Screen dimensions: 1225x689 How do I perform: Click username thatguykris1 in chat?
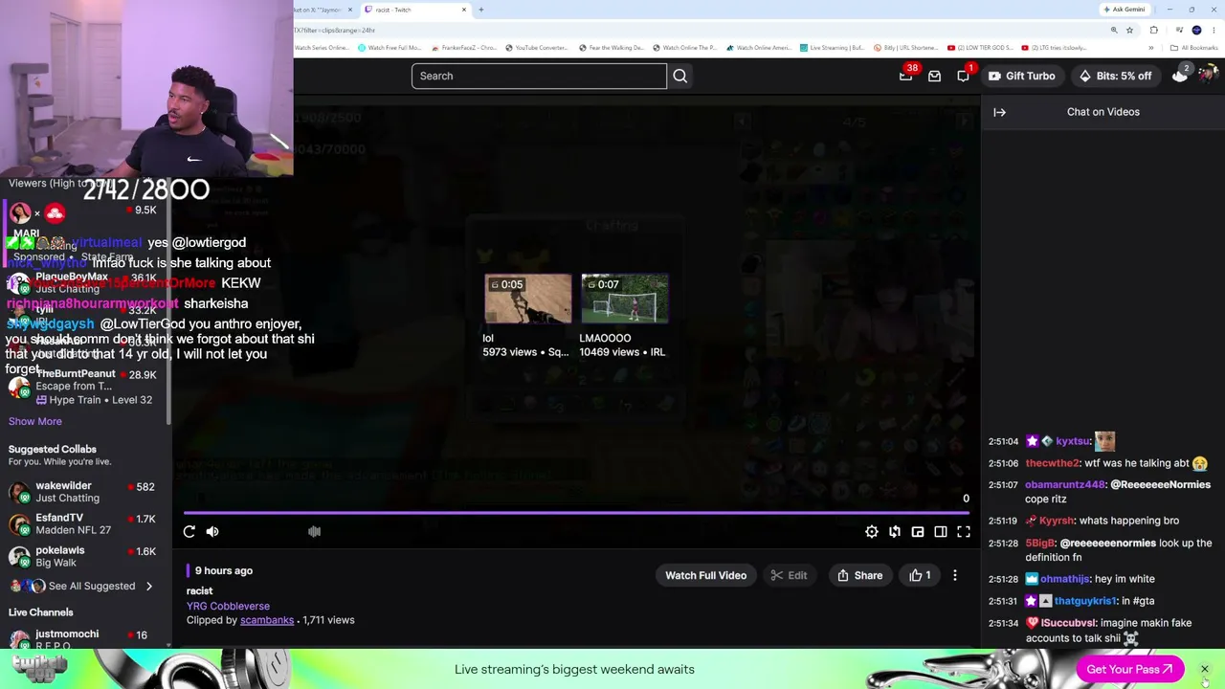1086,601
